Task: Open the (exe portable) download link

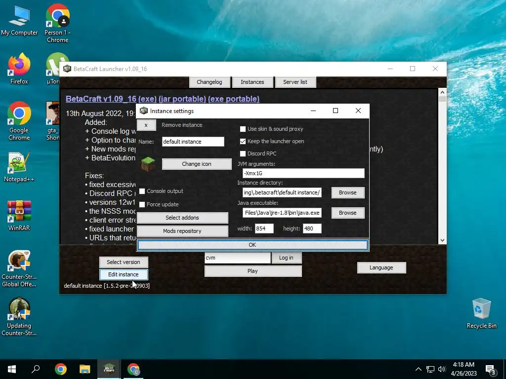Action: [234, 99]
